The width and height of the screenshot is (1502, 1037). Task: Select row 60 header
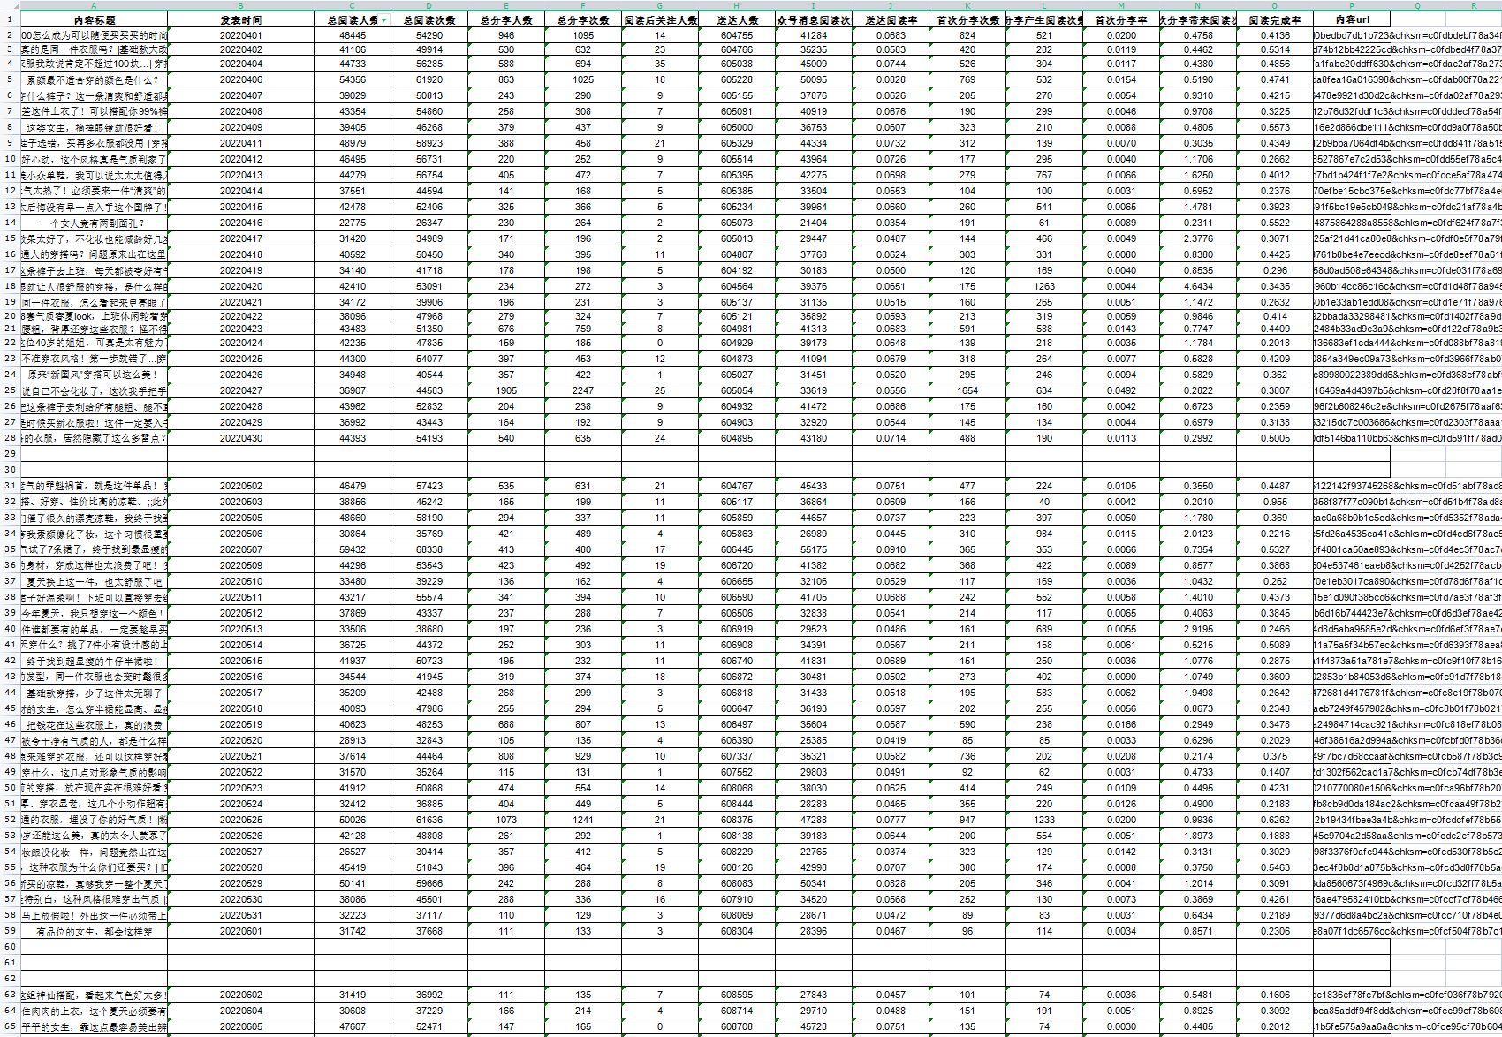click(10, 947)
